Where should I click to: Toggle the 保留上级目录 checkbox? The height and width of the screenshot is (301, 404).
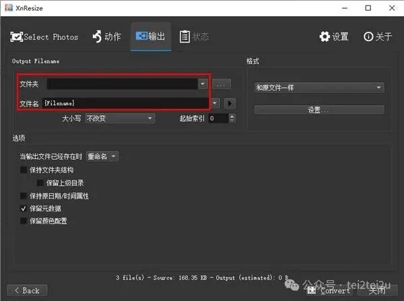[x=40, y=182]
